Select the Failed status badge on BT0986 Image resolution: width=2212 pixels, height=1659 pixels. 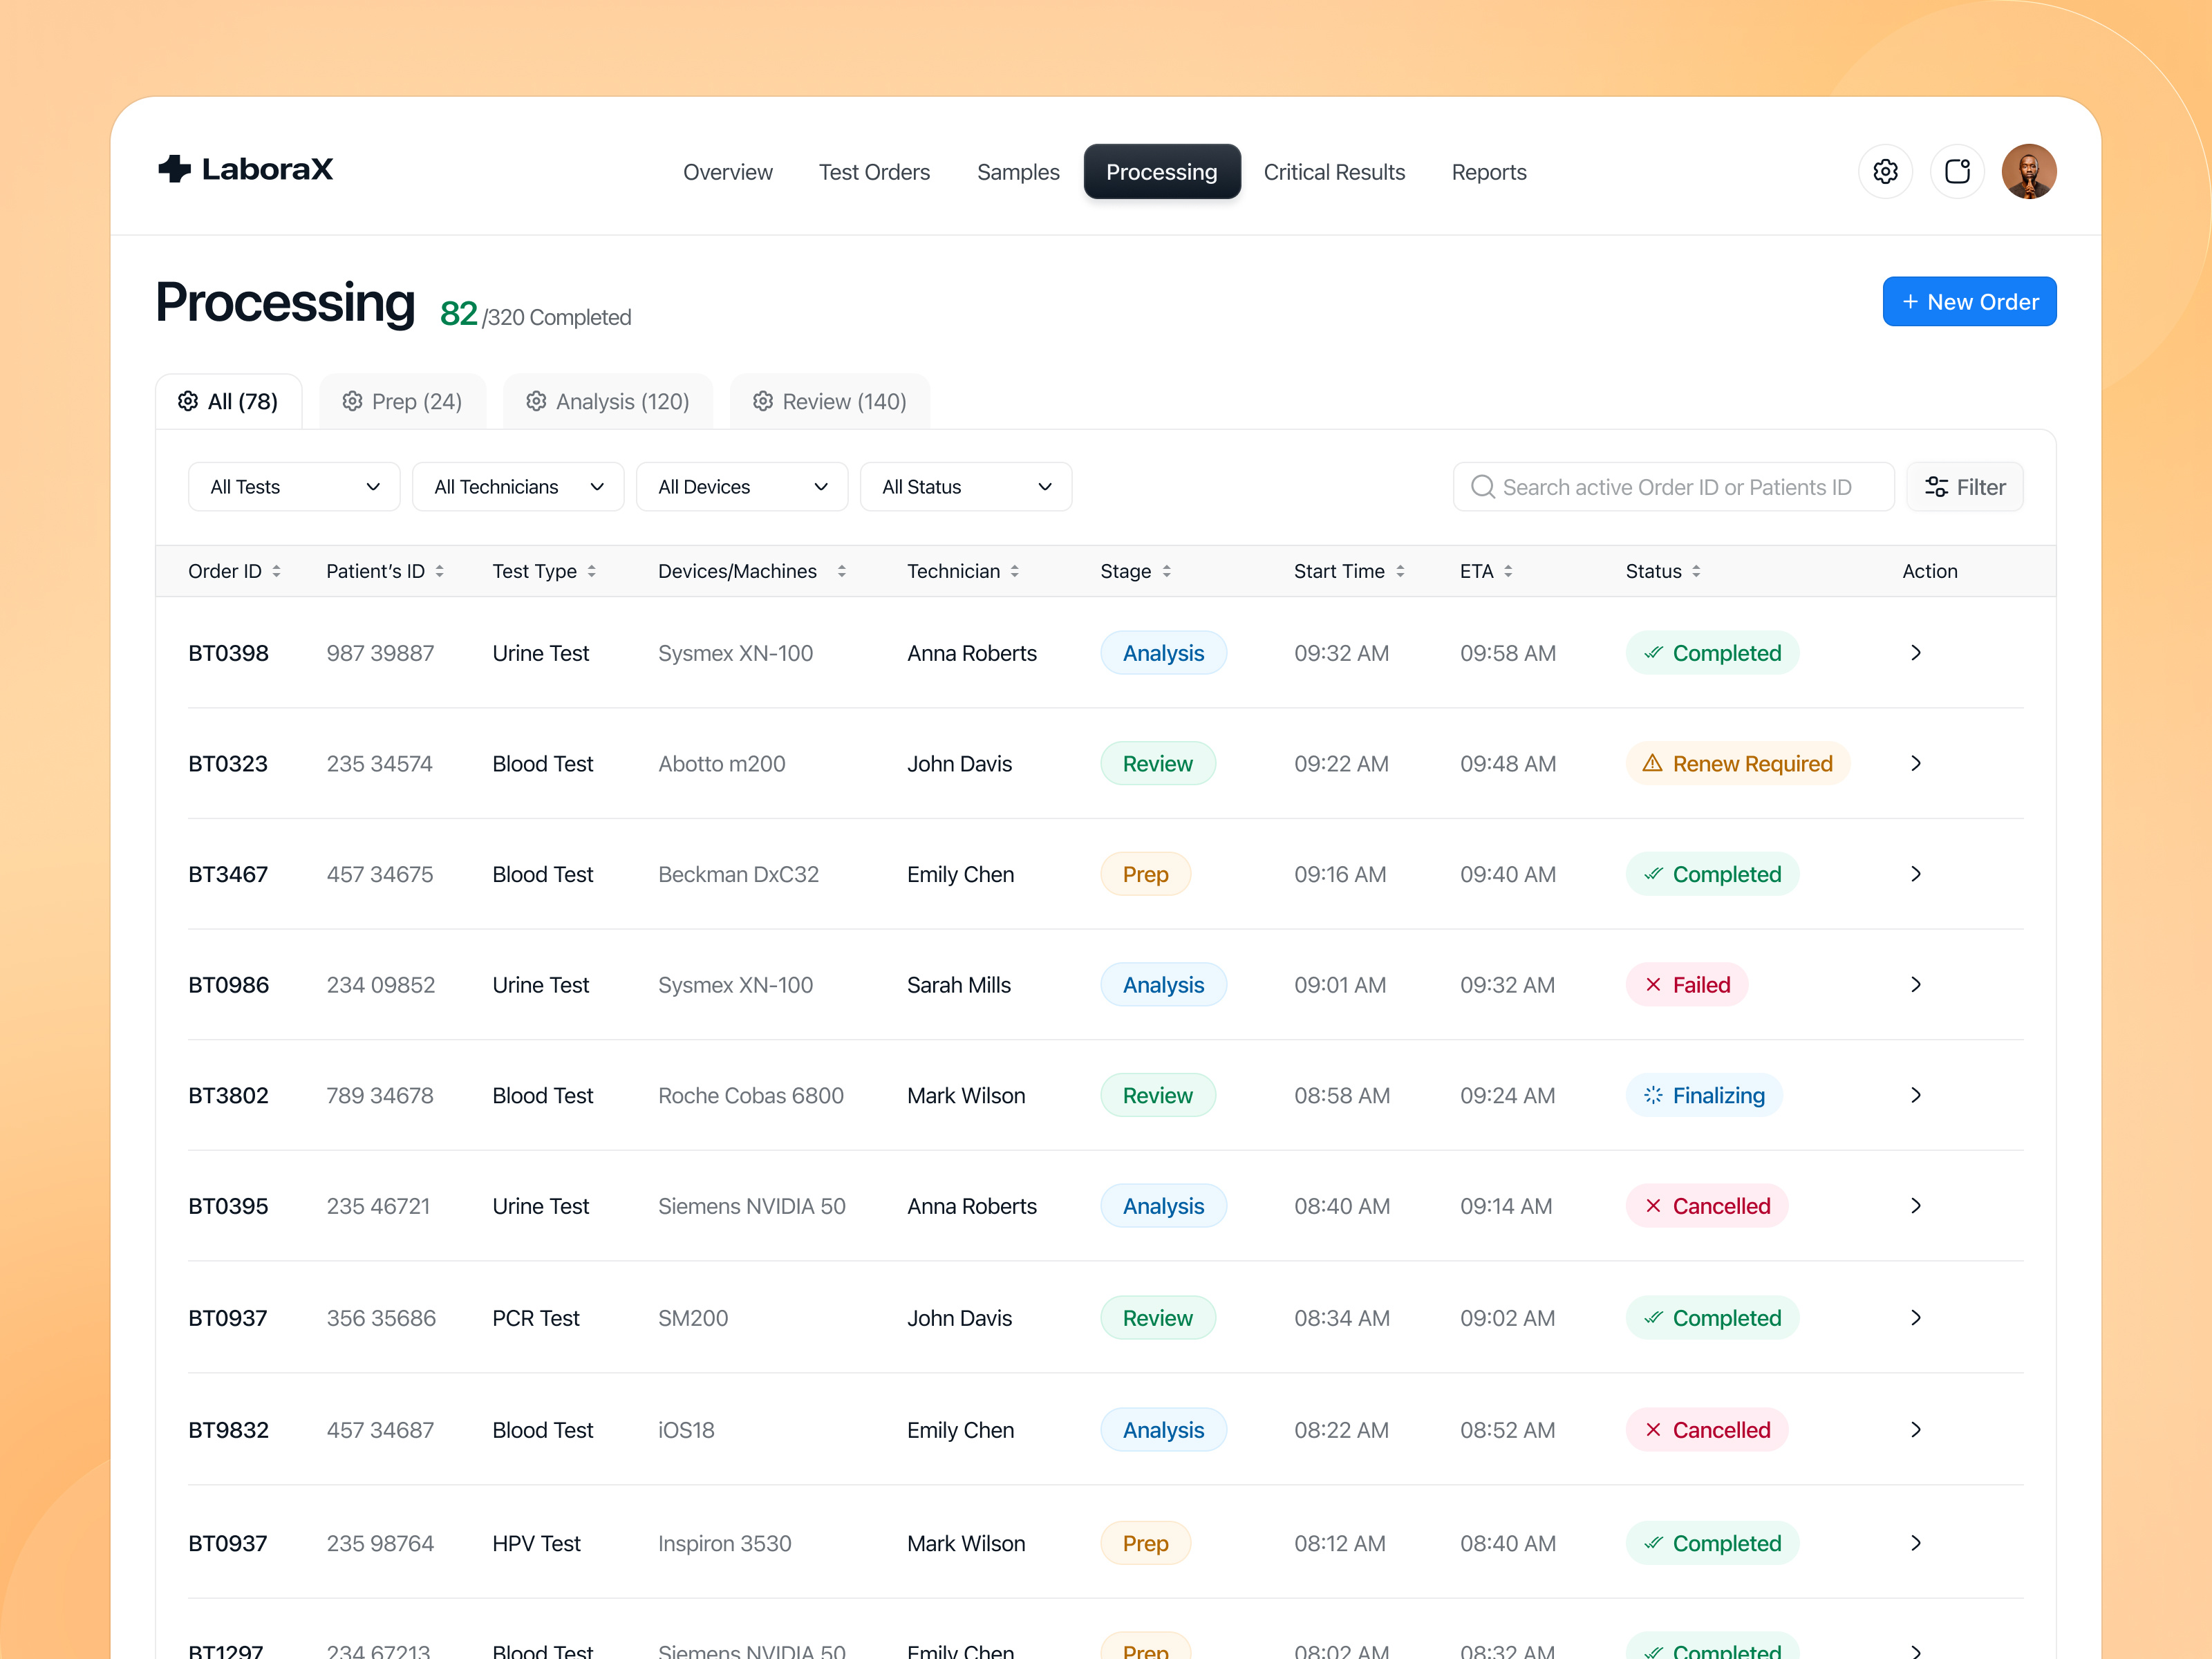click(1686, 984)
